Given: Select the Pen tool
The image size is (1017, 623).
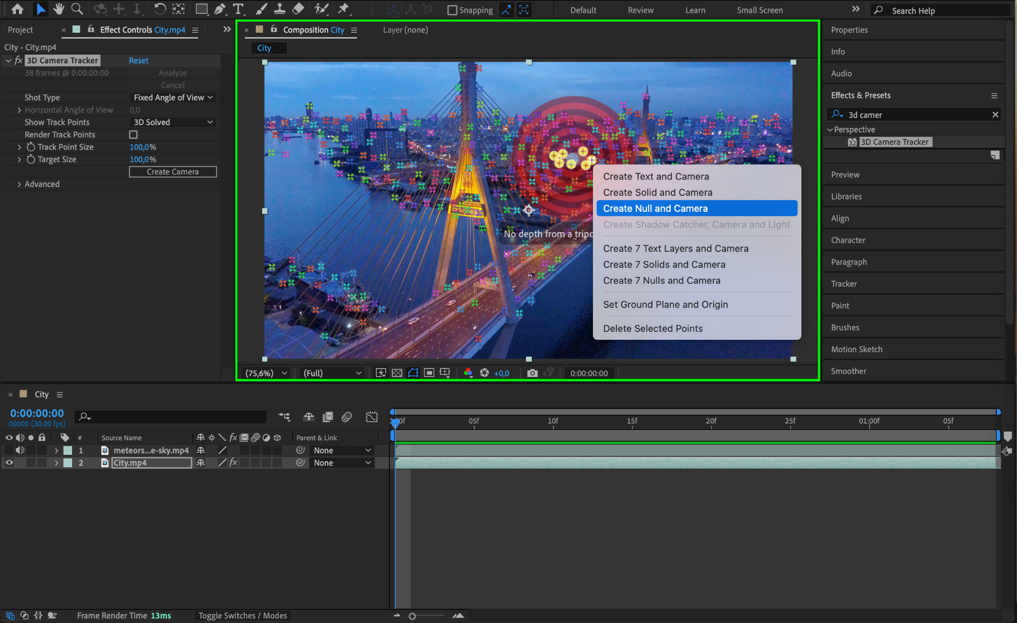Looking at the screenshot, I should coord(219,9).
